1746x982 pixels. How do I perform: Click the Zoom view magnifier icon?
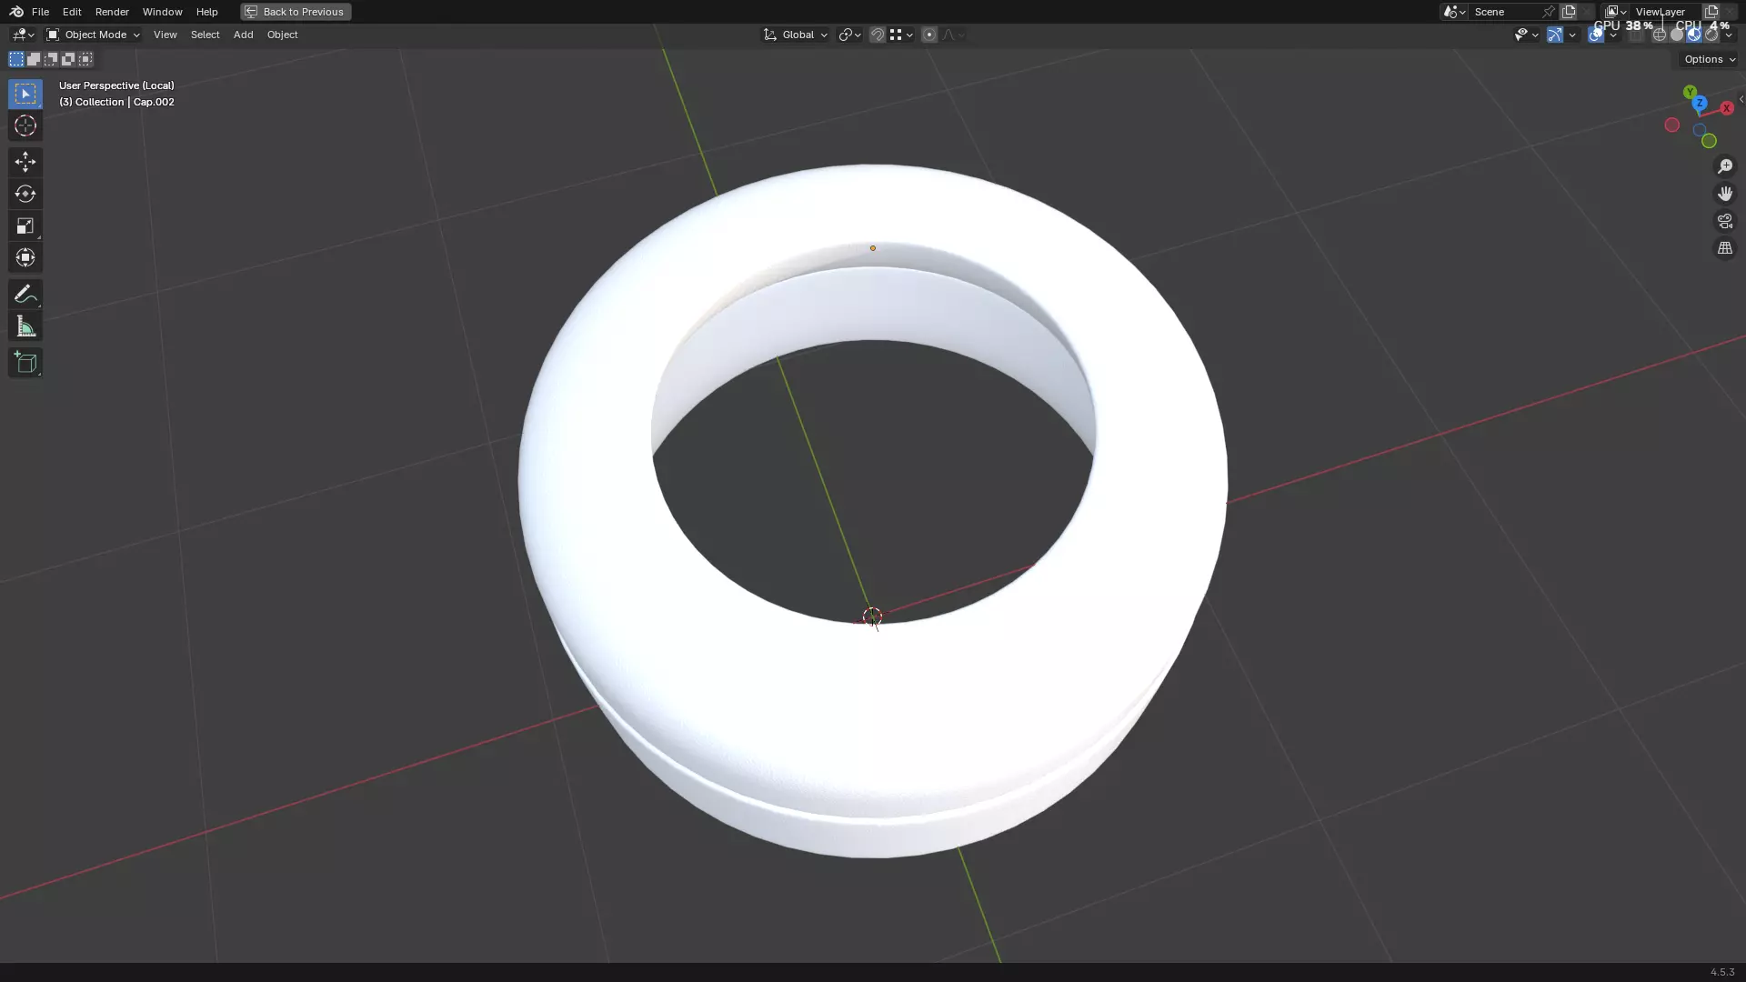point(1725,166)
